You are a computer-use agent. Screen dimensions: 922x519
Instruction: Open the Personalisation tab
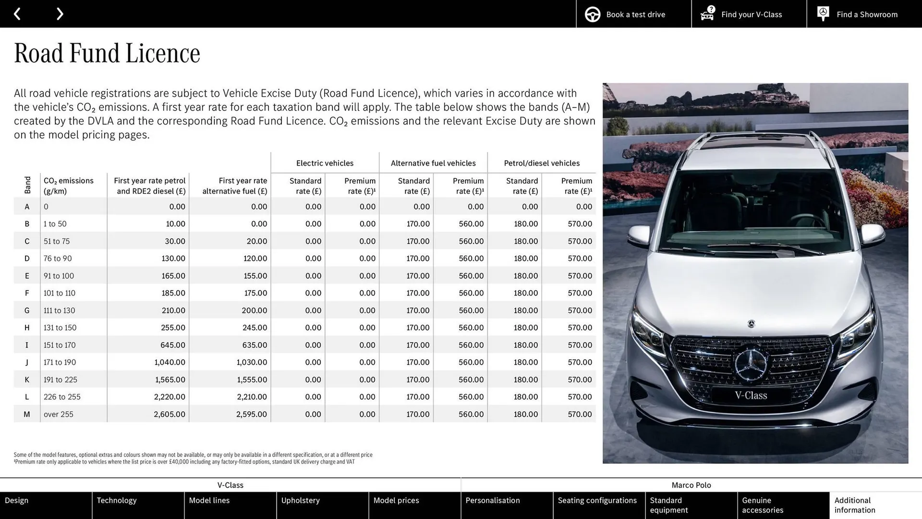[x=492, y=500]
